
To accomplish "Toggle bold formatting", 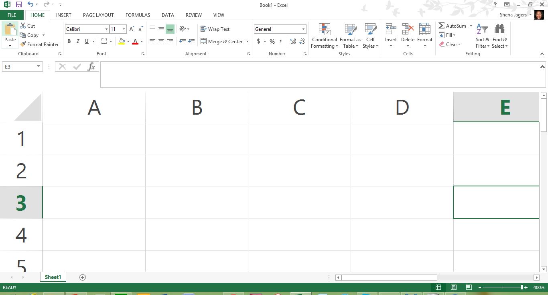I will point(69,41).
